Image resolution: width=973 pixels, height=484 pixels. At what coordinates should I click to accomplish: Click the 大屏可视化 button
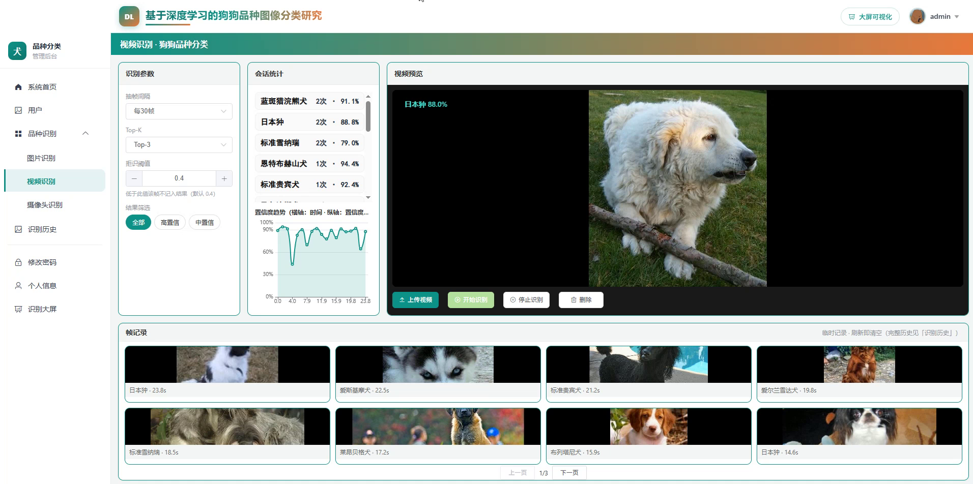[x=870, y=17]
